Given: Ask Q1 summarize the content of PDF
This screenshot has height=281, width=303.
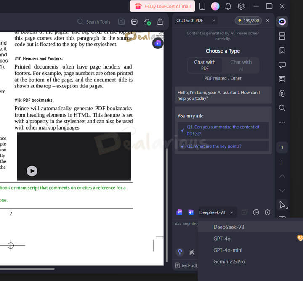Looking at the screenshot, I should tap(223, 130).
